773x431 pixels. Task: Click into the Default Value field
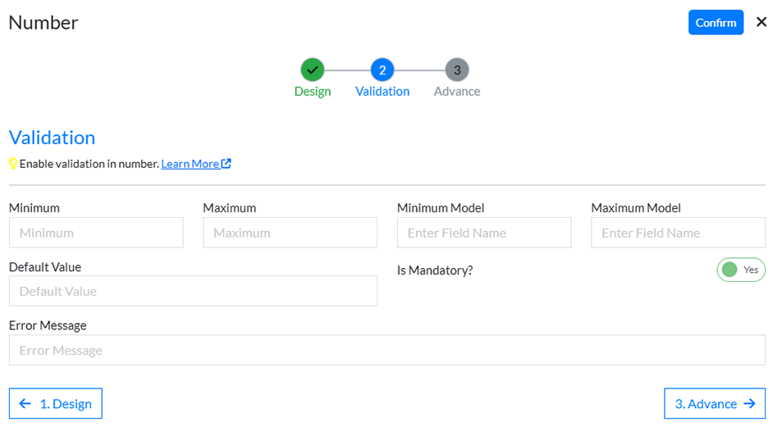[x=193, y=291]
